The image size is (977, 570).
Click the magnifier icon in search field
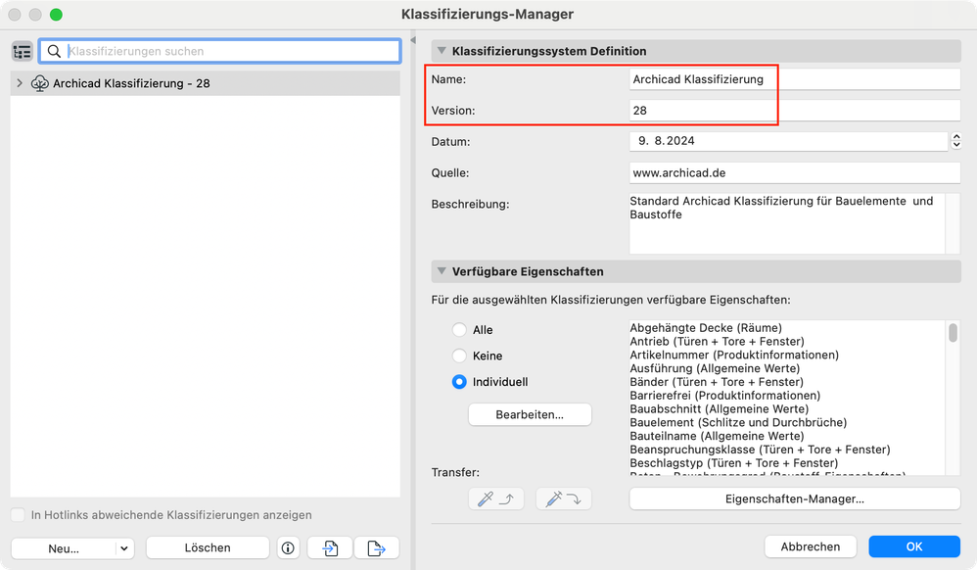tap(55, 51)
